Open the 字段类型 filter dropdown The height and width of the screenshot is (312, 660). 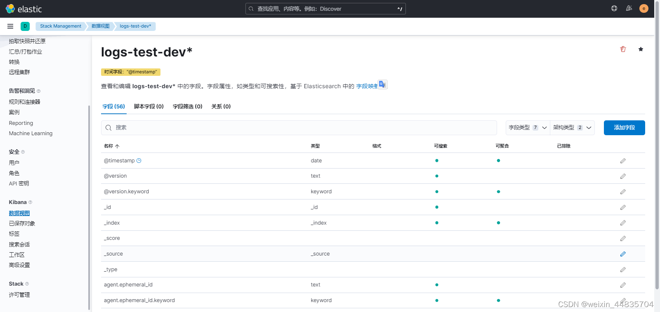[528, 128]
